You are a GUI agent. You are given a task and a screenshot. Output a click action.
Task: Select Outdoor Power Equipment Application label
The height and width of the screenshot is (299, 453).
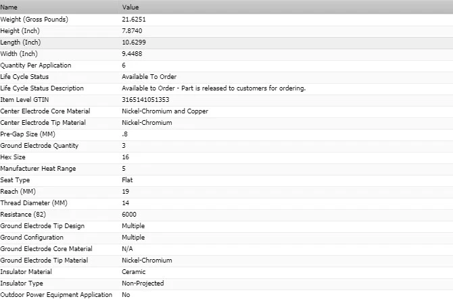point(56,295)
